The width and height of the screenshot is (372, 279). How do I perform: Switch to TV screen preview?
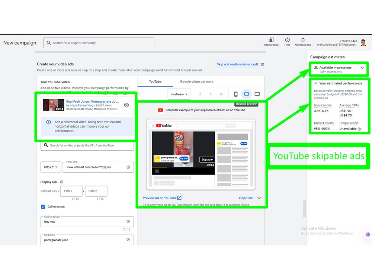tap(257, 94)
